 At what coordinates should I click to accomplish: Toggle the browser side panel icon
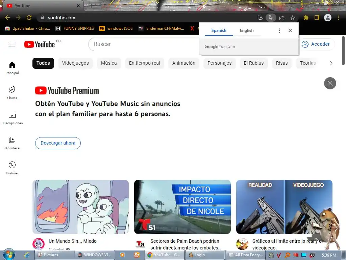tap(317, 18)
